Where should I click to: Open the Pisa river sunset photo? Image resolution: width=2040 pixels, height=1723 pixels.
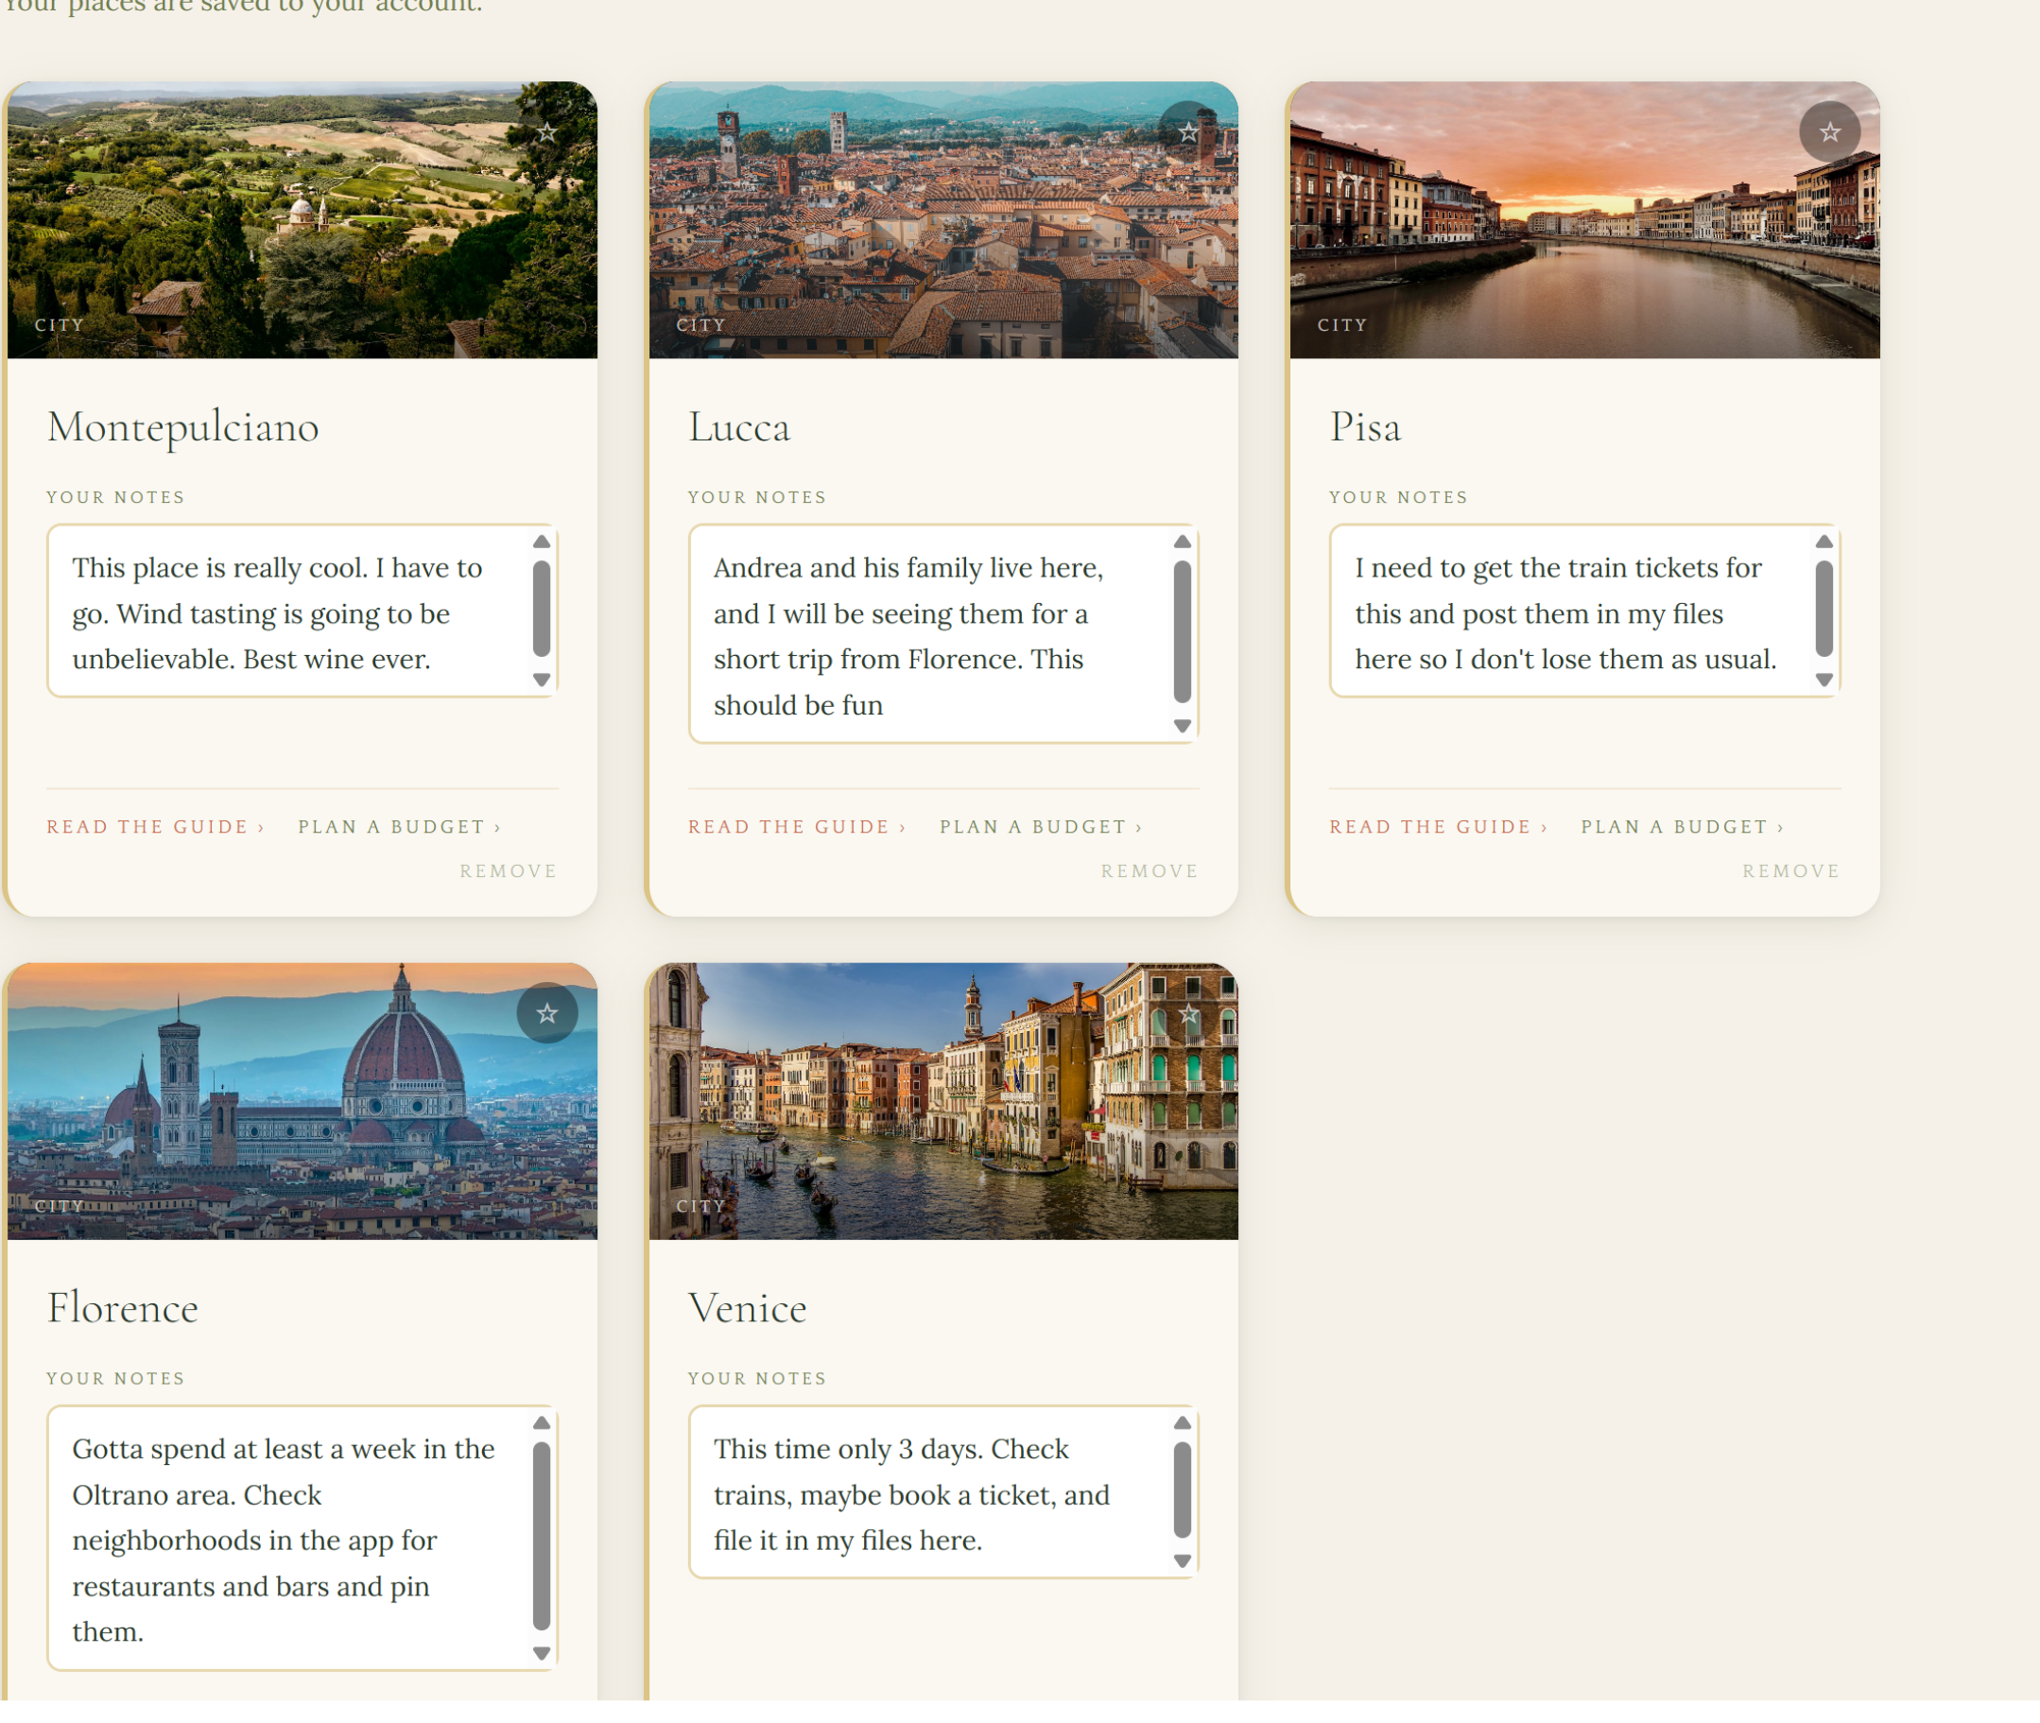coord(1584,220)
